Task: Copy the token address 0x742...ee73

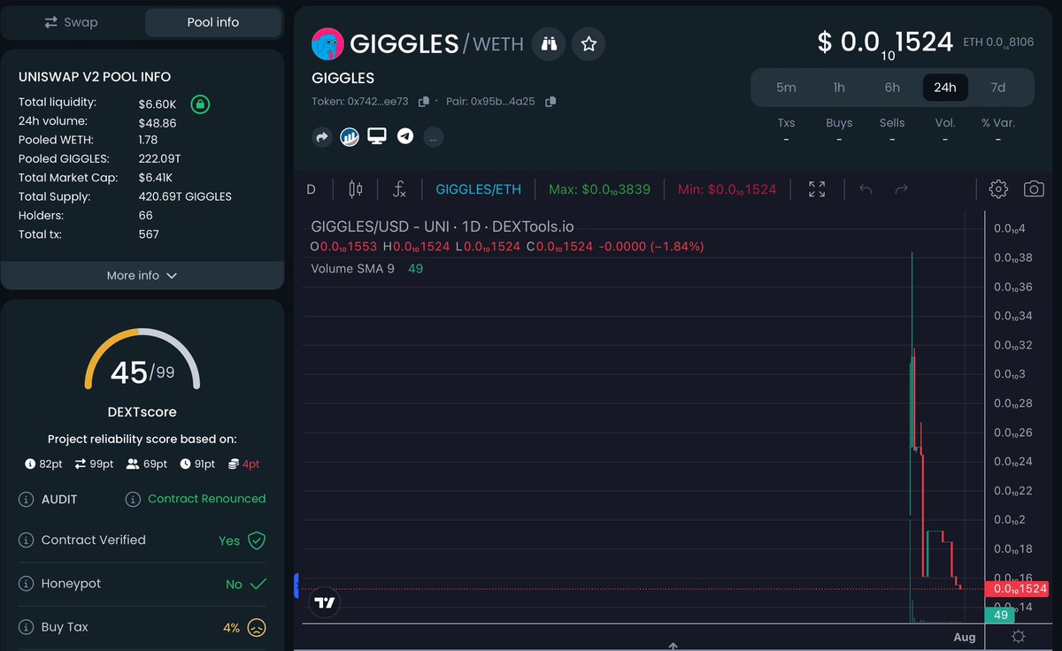Action: coord(424,102)
